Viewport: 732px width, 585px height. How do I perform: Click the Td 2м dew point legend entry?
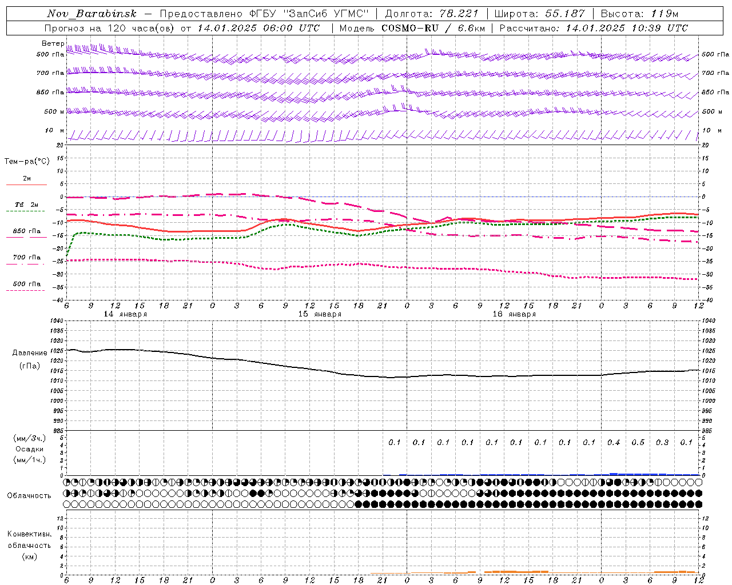click(x=27, y=205)
